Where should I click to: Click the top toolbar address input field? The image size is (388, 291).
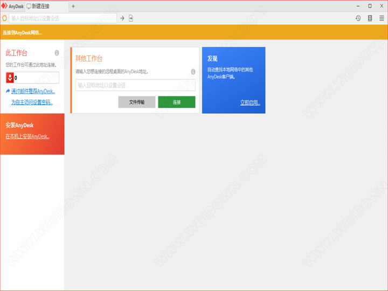point(63,18)
